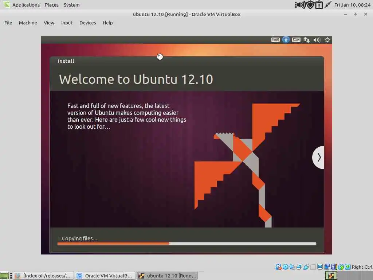The image size is (373, 280).
Task: Click the VirtualBox network adapters status icon
Action: coord(299,267)
